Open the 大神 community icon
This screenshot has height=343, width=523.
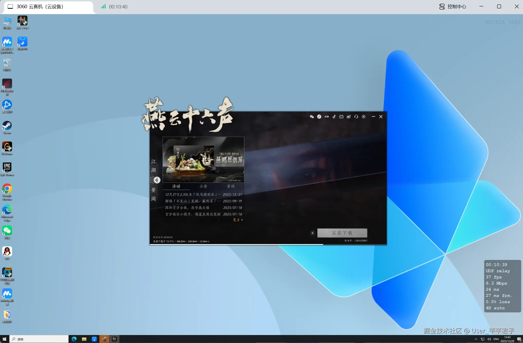click(326, 116)
